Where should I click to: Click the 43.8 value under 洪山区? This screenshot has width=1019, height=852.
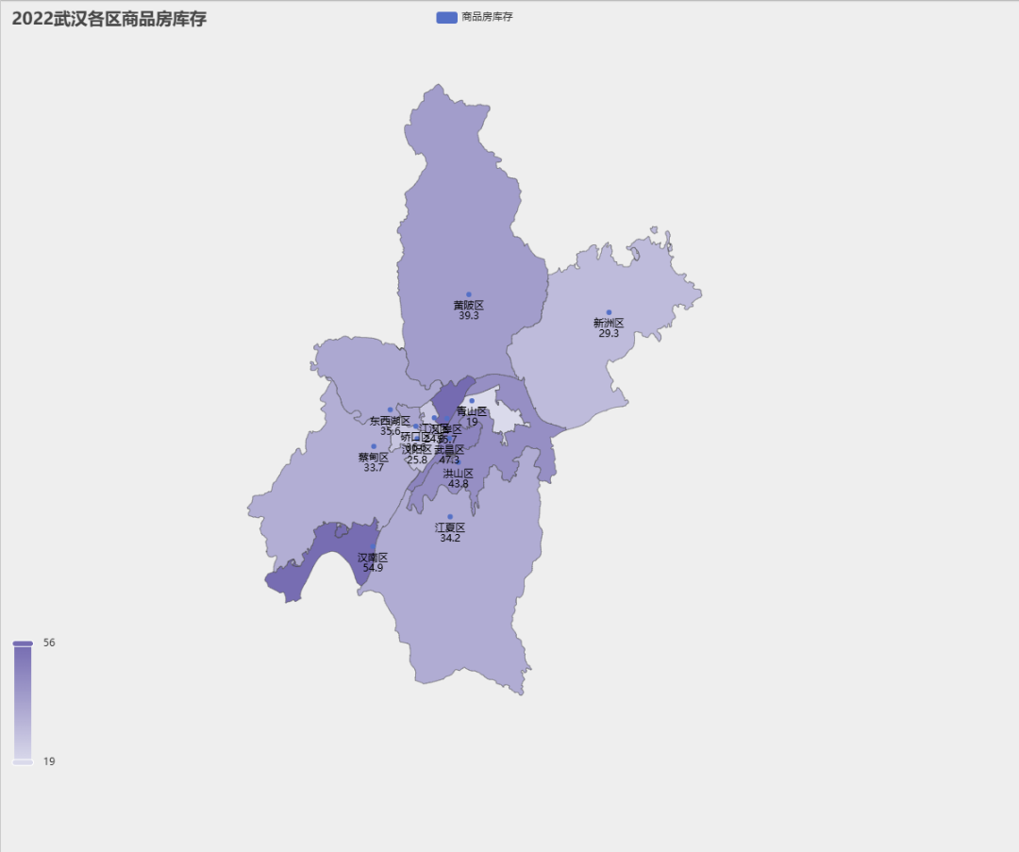tap(459, 483)
